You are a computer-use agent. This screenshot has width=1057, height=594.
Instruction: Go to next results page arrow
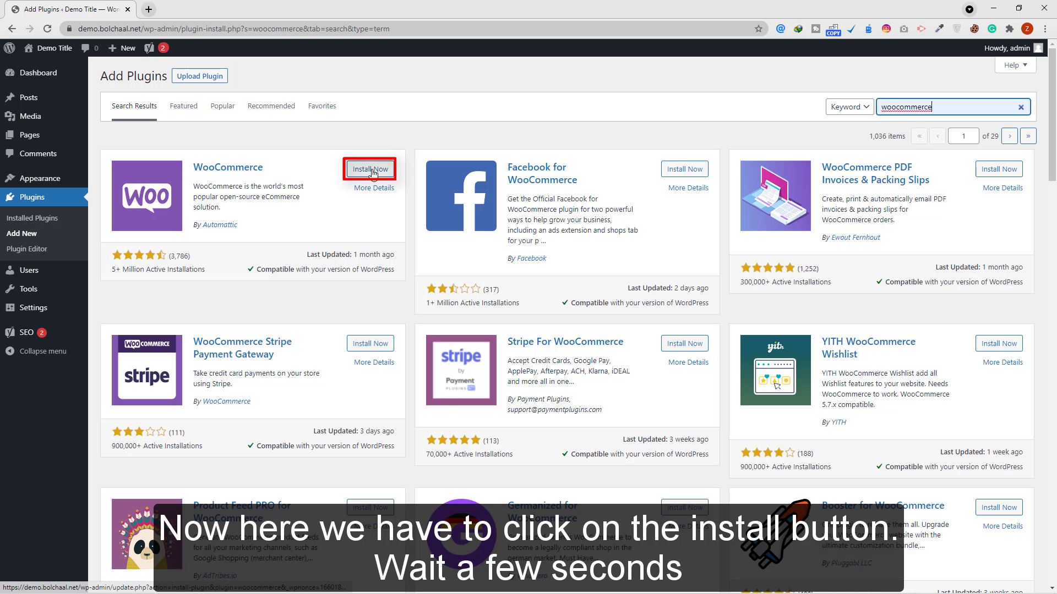[1010, 136]
